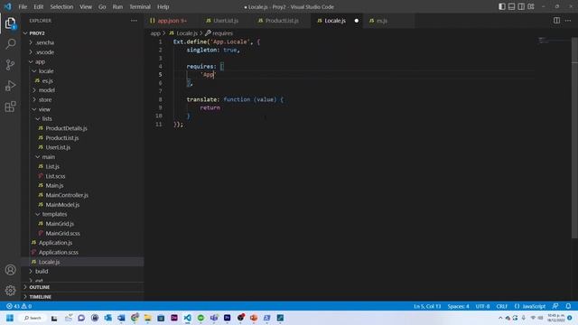The width and height of the screenshot is (578, 325).
Task: Open the Microsoft Teams taskbar icon
Action: point(214,318)
